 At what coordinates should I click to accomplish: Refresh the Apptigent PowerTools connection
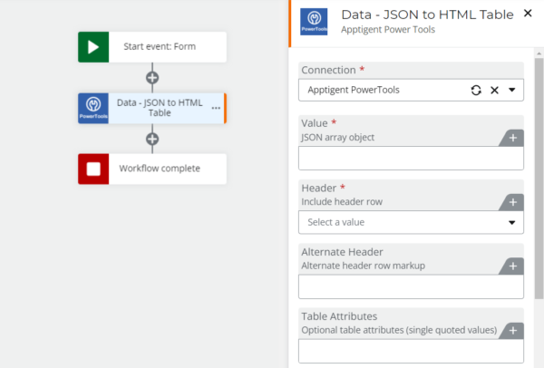pyautogui.click(x=475, y=90)
